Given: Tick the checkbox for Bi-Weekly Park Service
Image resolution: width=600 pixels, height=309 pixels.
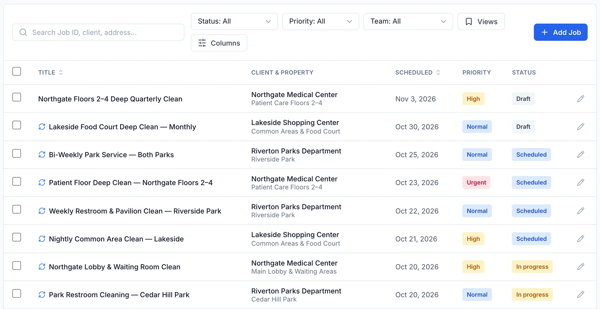Looking at the screenshot, I should point(17,153).
